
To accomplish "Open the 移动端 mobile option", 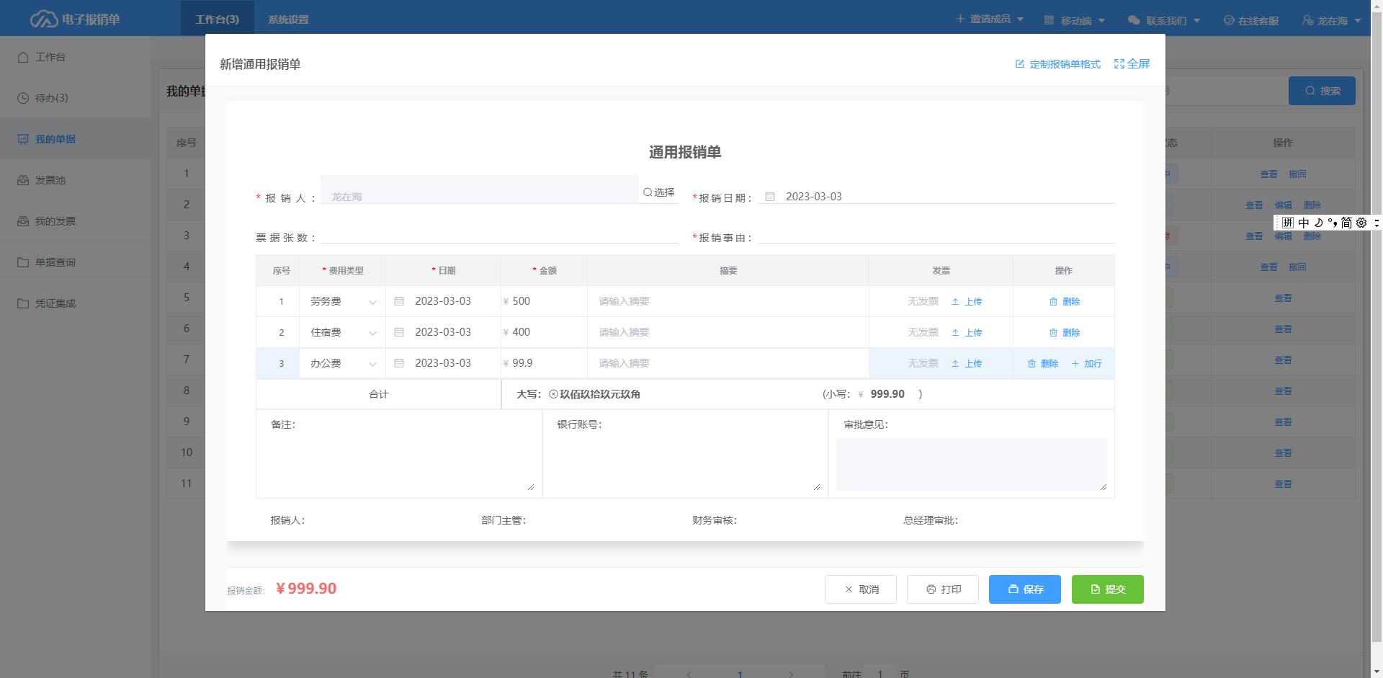I will (1075, 20).
